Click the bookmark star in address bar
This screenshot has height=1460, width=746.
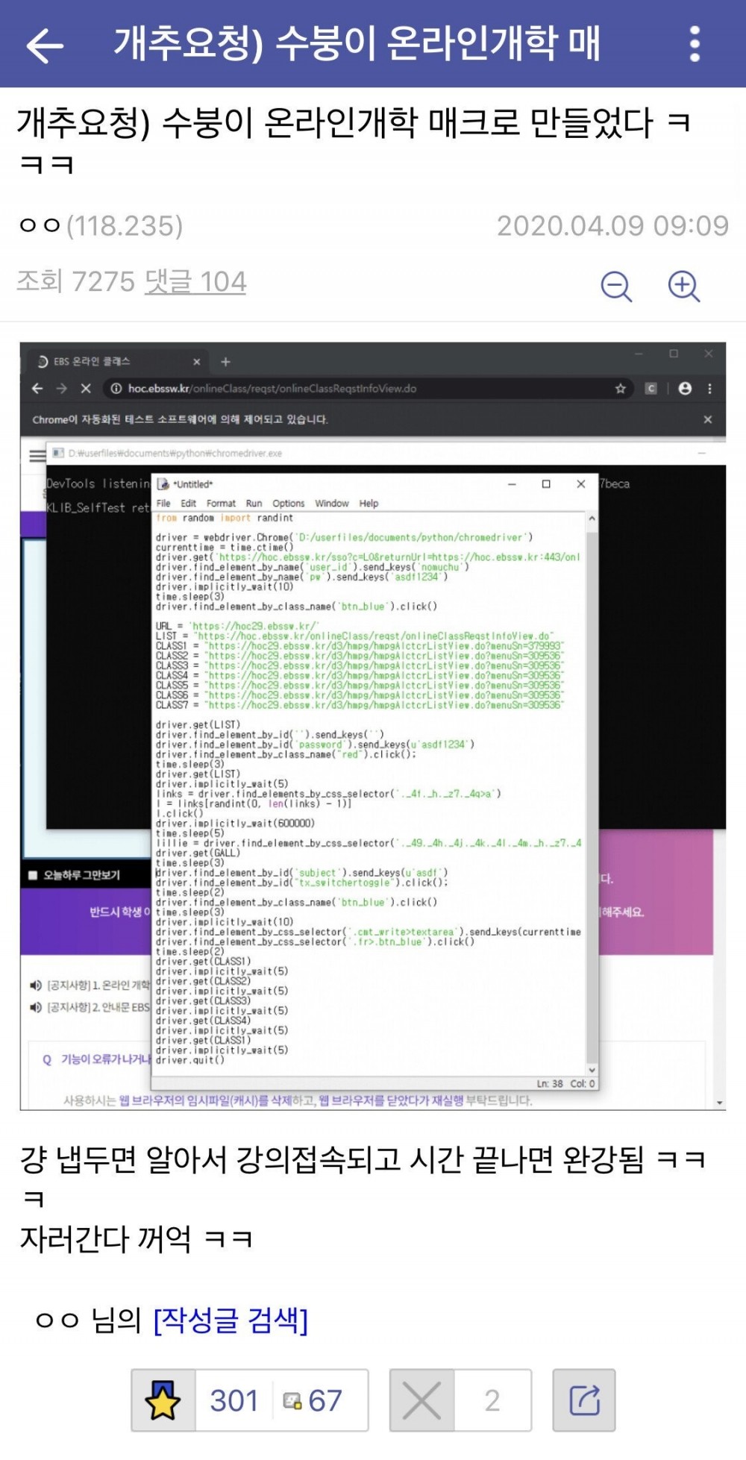pos(620,389)
